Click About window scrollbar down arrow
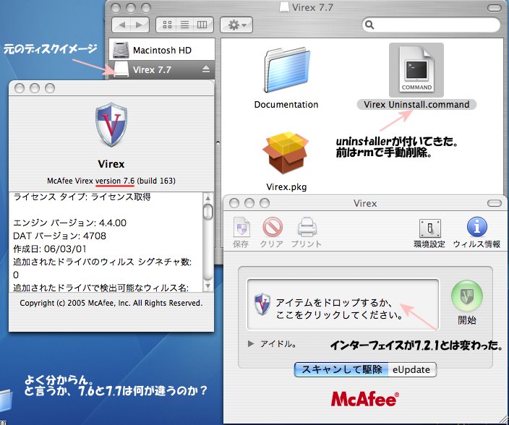Image resolution: width=509 pixels, height=425 pixels. (208, 286)
